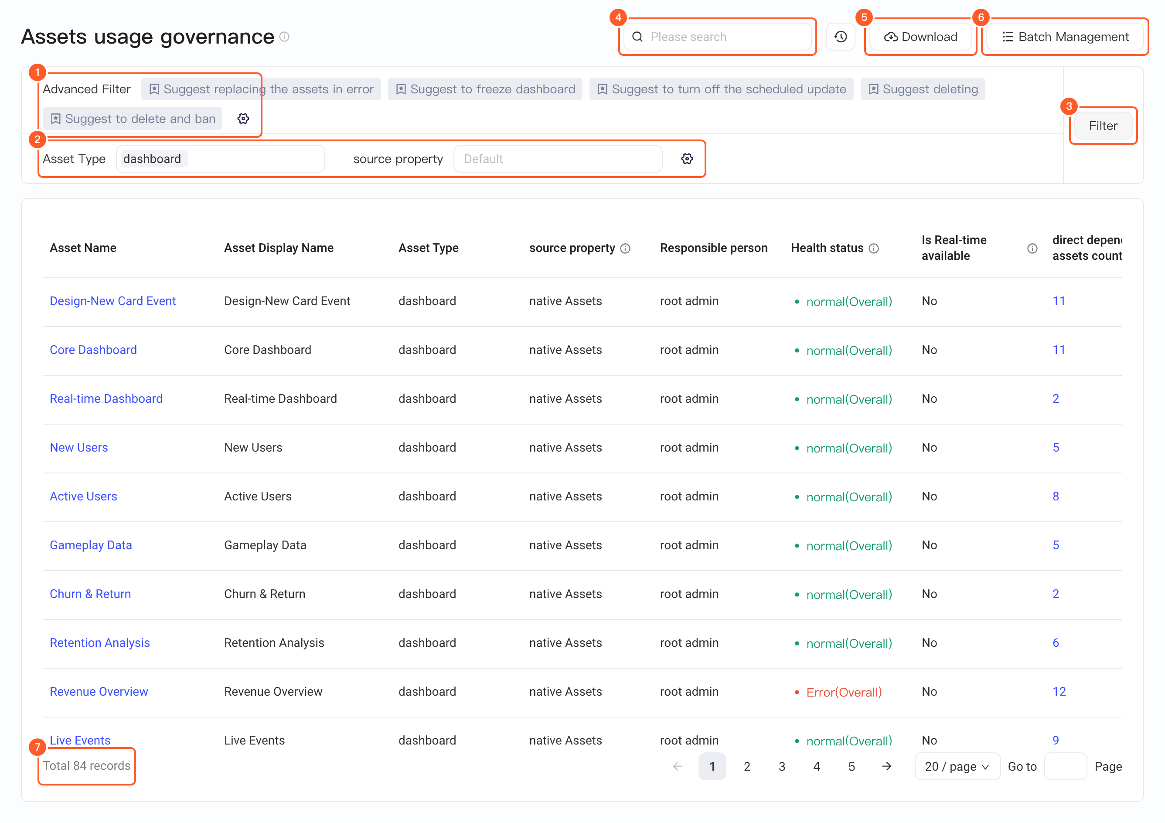1165x823 pixels.
Task: Open the info icon beside page title
Action: coord(285,37)
